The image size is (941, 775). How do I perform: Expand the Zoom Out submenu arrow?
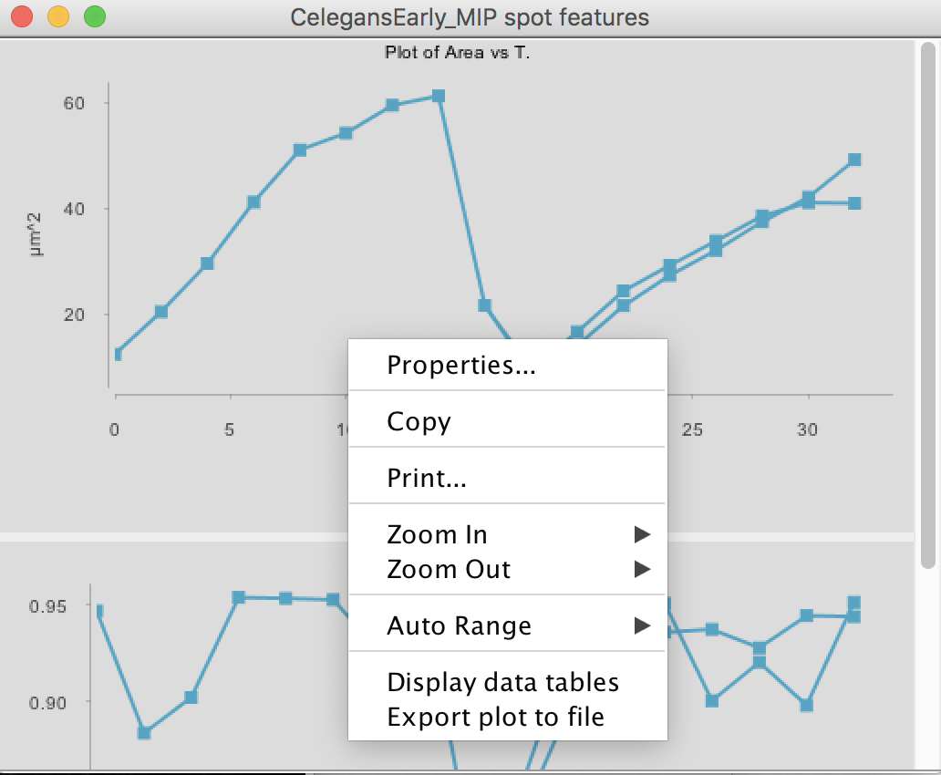pyautogui.click(x=642, y=569)
